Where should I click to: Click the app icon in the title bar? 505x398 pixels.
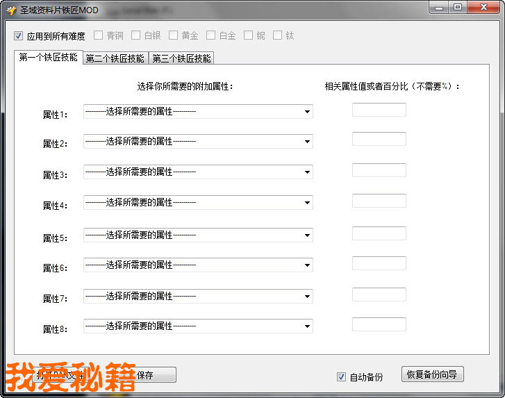[11, 10]
